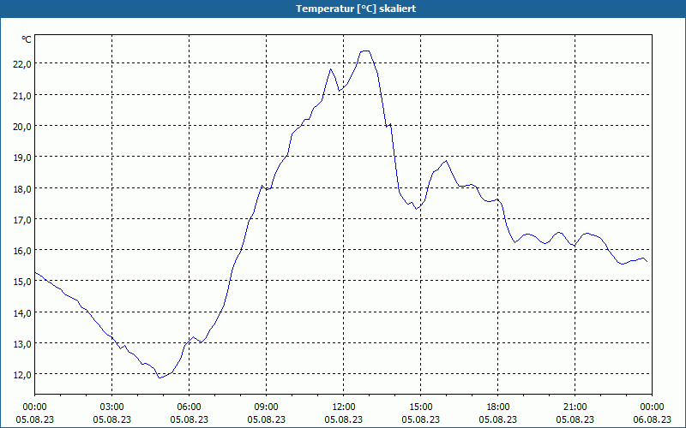Select the 21,0 y-axis label

22,95
